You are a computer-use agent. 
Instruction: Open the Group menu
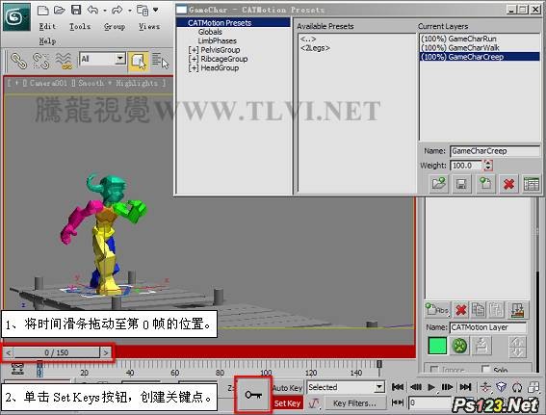tap(115, 26)
